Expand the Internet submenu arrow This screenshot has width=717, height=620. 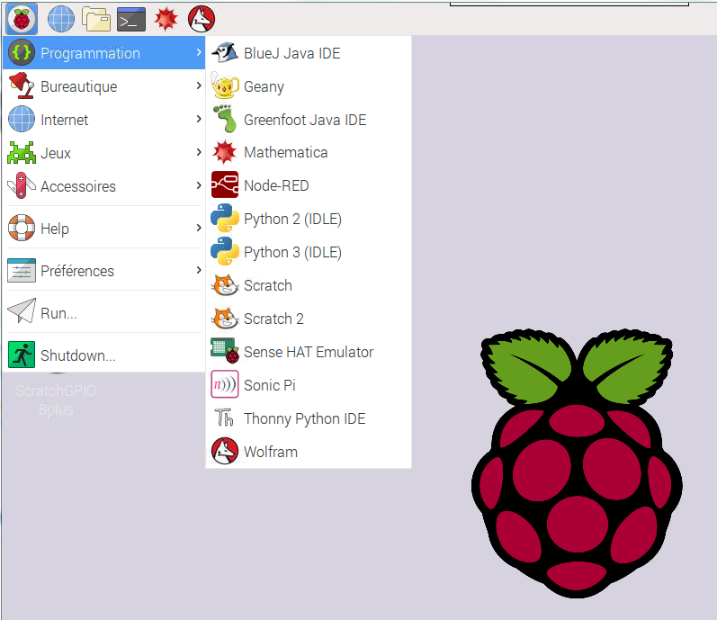click(x=199, y=119)
